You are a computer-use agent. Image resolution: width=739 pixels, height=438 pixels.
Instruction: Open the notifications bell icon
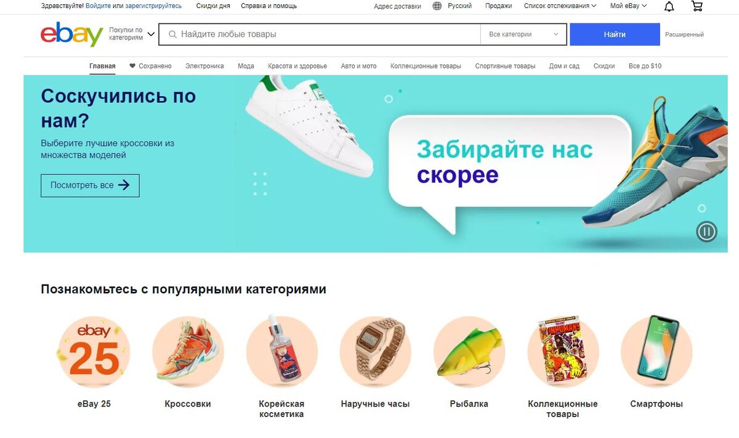click(669, 6)
